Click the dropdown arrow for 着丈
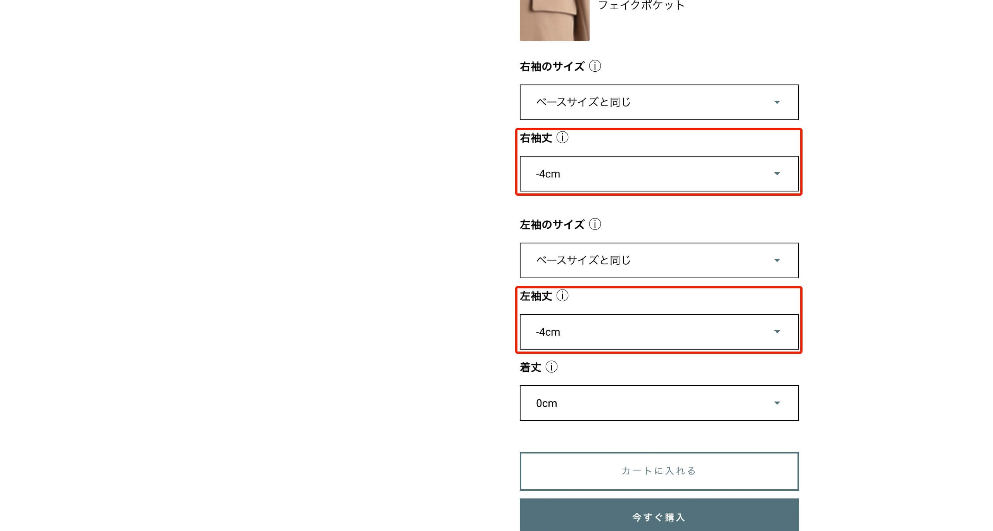993x531 pixels. (777, 403)
